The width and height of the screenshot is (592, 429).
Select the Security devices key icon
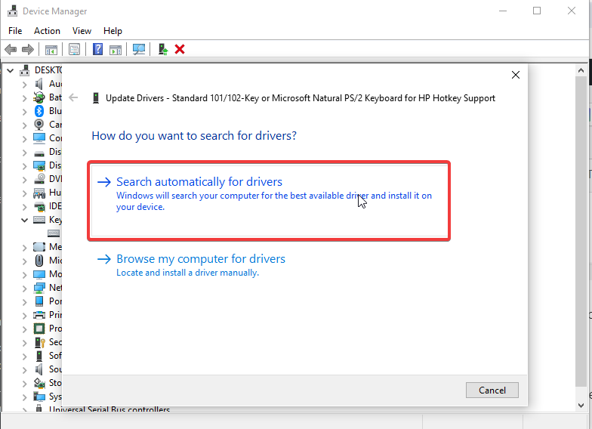[x=39, y=342]
